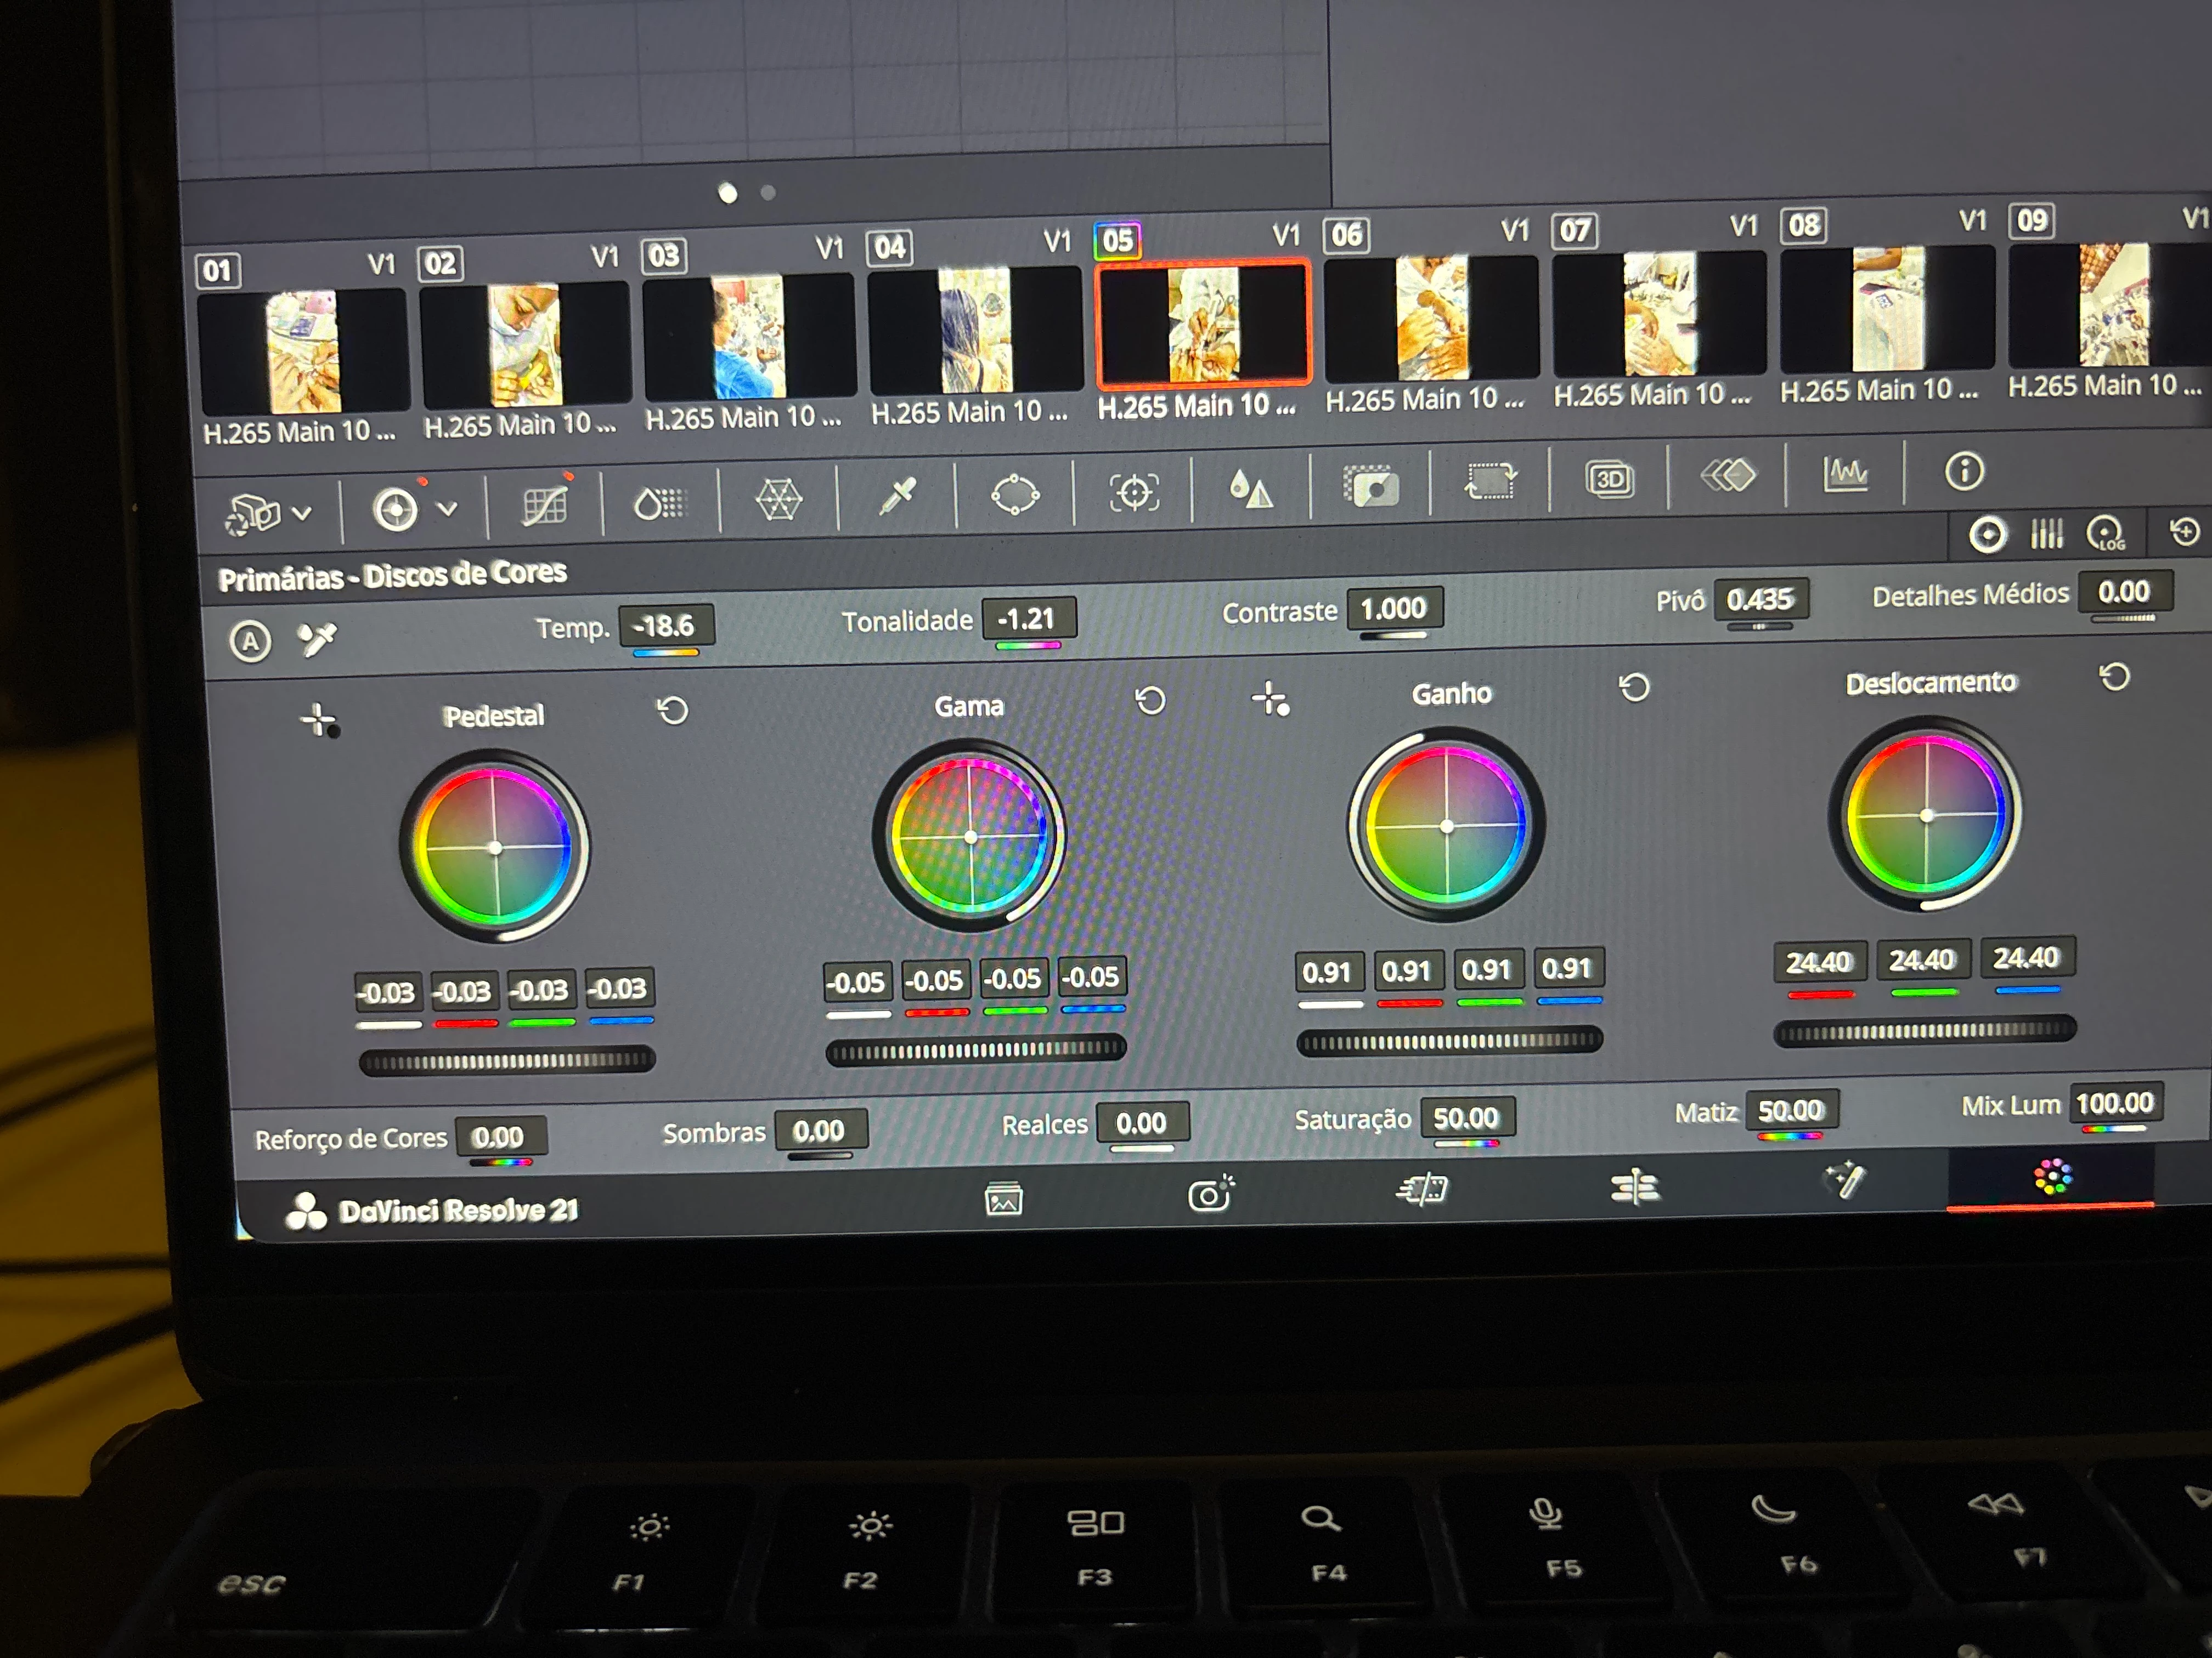The height and width of the screenshot is (1658, 2212).
Task: Select clip 06 thumbnail
Action: coord(1431,317)
